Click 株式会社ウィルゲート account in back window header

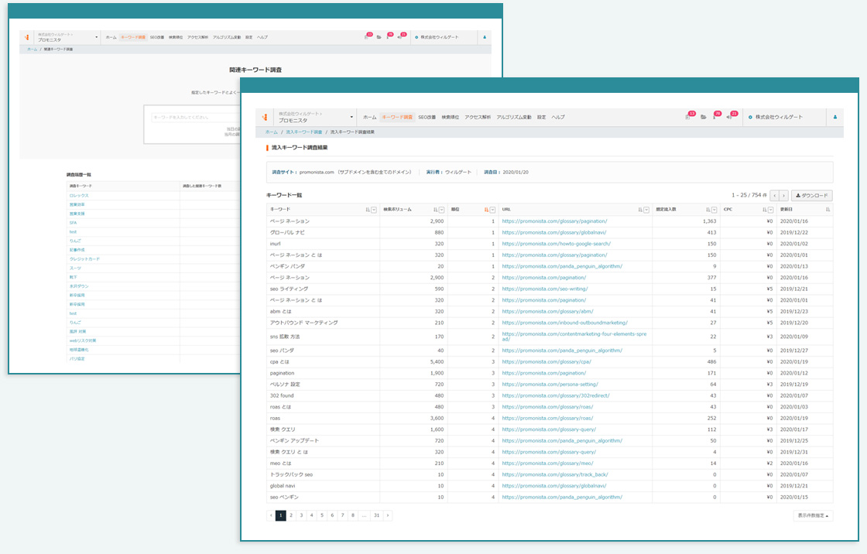pyautogui.click(x=437, y=38)
